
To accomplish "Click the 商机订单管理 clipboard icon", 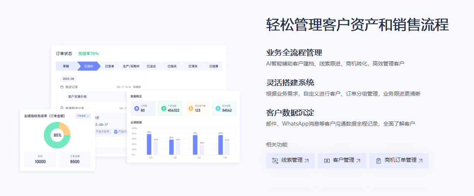I will coord(378,161).
